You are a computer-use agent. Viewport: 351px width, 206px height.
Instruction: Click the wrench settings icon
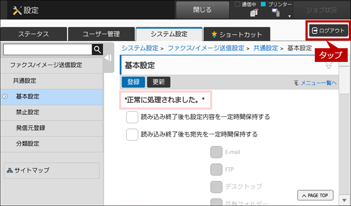(17, 10)
